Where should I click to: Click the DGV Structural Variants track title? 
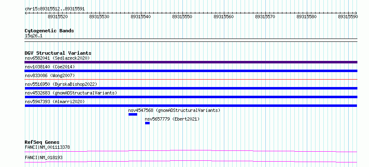pyautogui.click(x=58, y=53)
